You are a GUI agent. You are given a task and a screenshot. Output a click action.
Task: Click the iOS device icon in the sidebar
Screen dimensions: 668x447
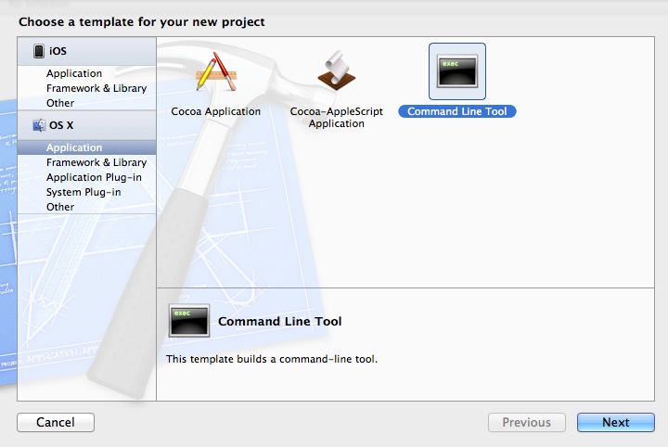point(39,51)
